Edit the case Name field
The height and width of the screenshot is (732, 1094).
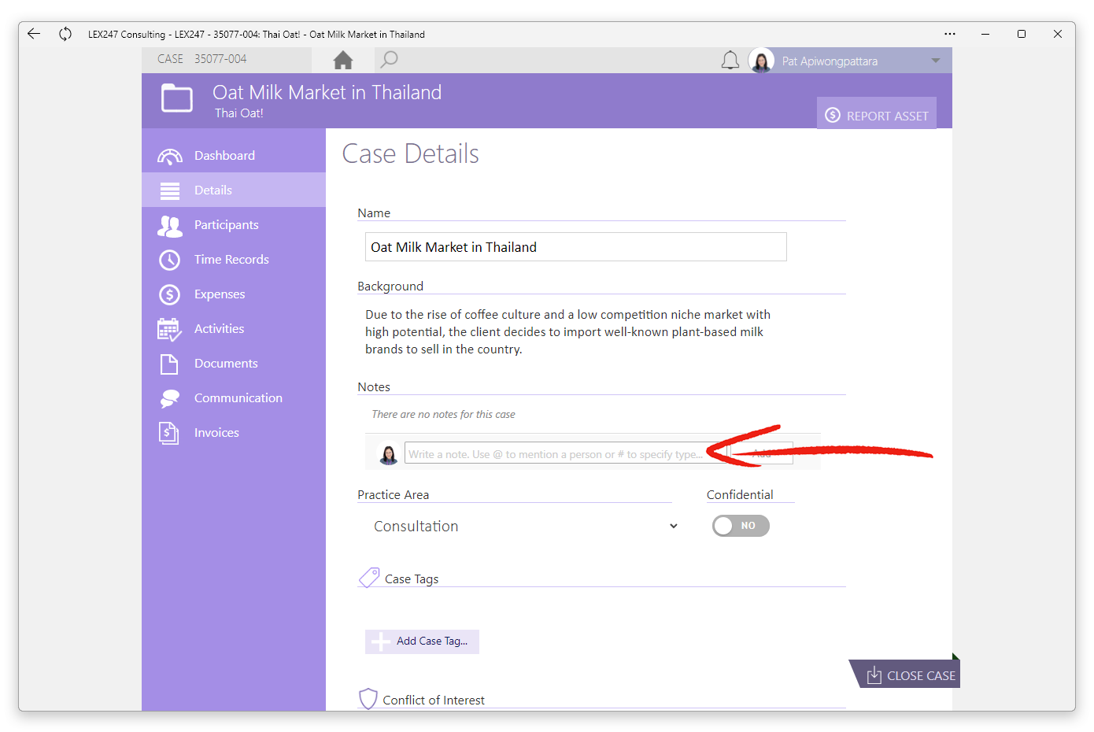576,247
